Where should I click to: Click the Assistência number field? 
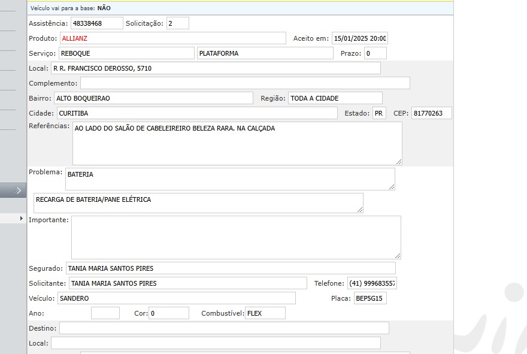(96, 23)
